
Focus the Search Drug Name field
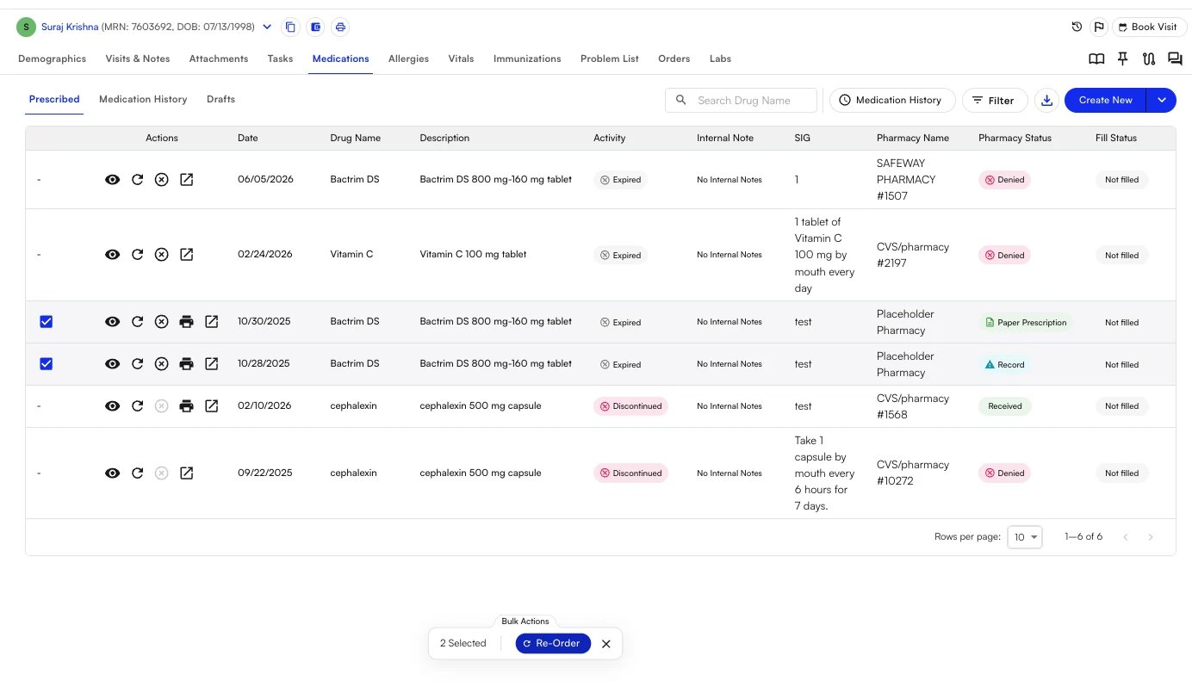[741, 100]
